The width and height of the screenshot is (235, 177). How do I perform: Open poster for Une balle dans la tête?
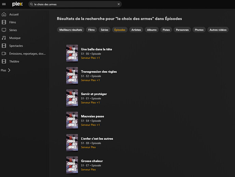(72, 53)
